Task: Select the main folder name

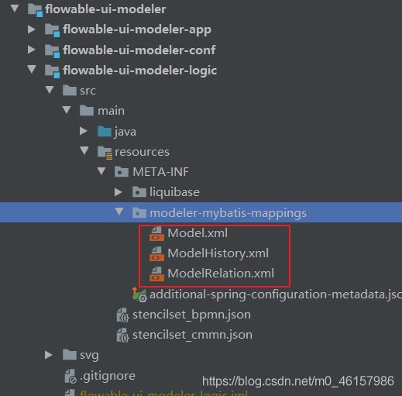Action: (x=111, y=111)
